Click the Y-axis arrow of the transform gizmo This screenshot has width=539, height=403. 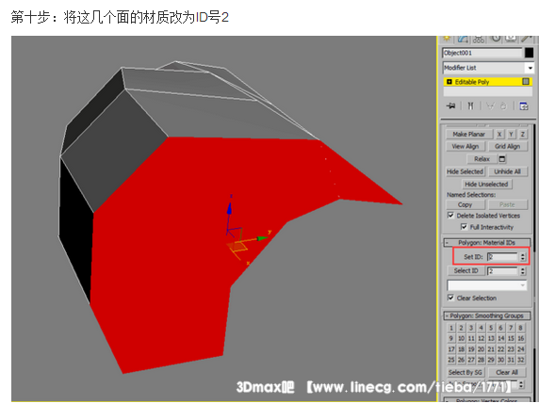coord(263,237)
